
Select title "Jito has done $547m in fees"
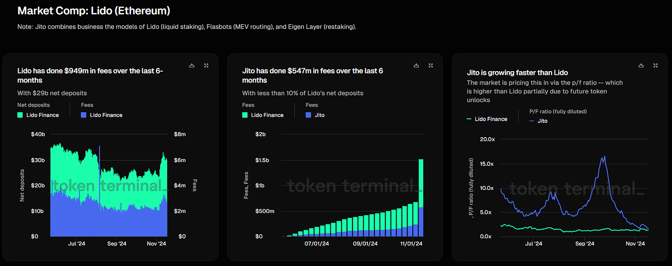pos(312,76)
